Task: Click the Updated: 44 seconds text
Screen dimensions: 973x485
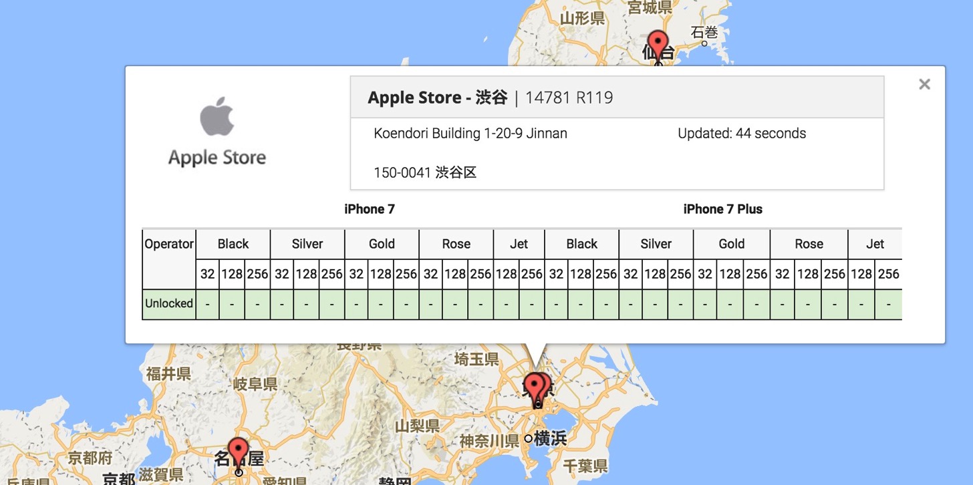Action: [x=742, y=134]
